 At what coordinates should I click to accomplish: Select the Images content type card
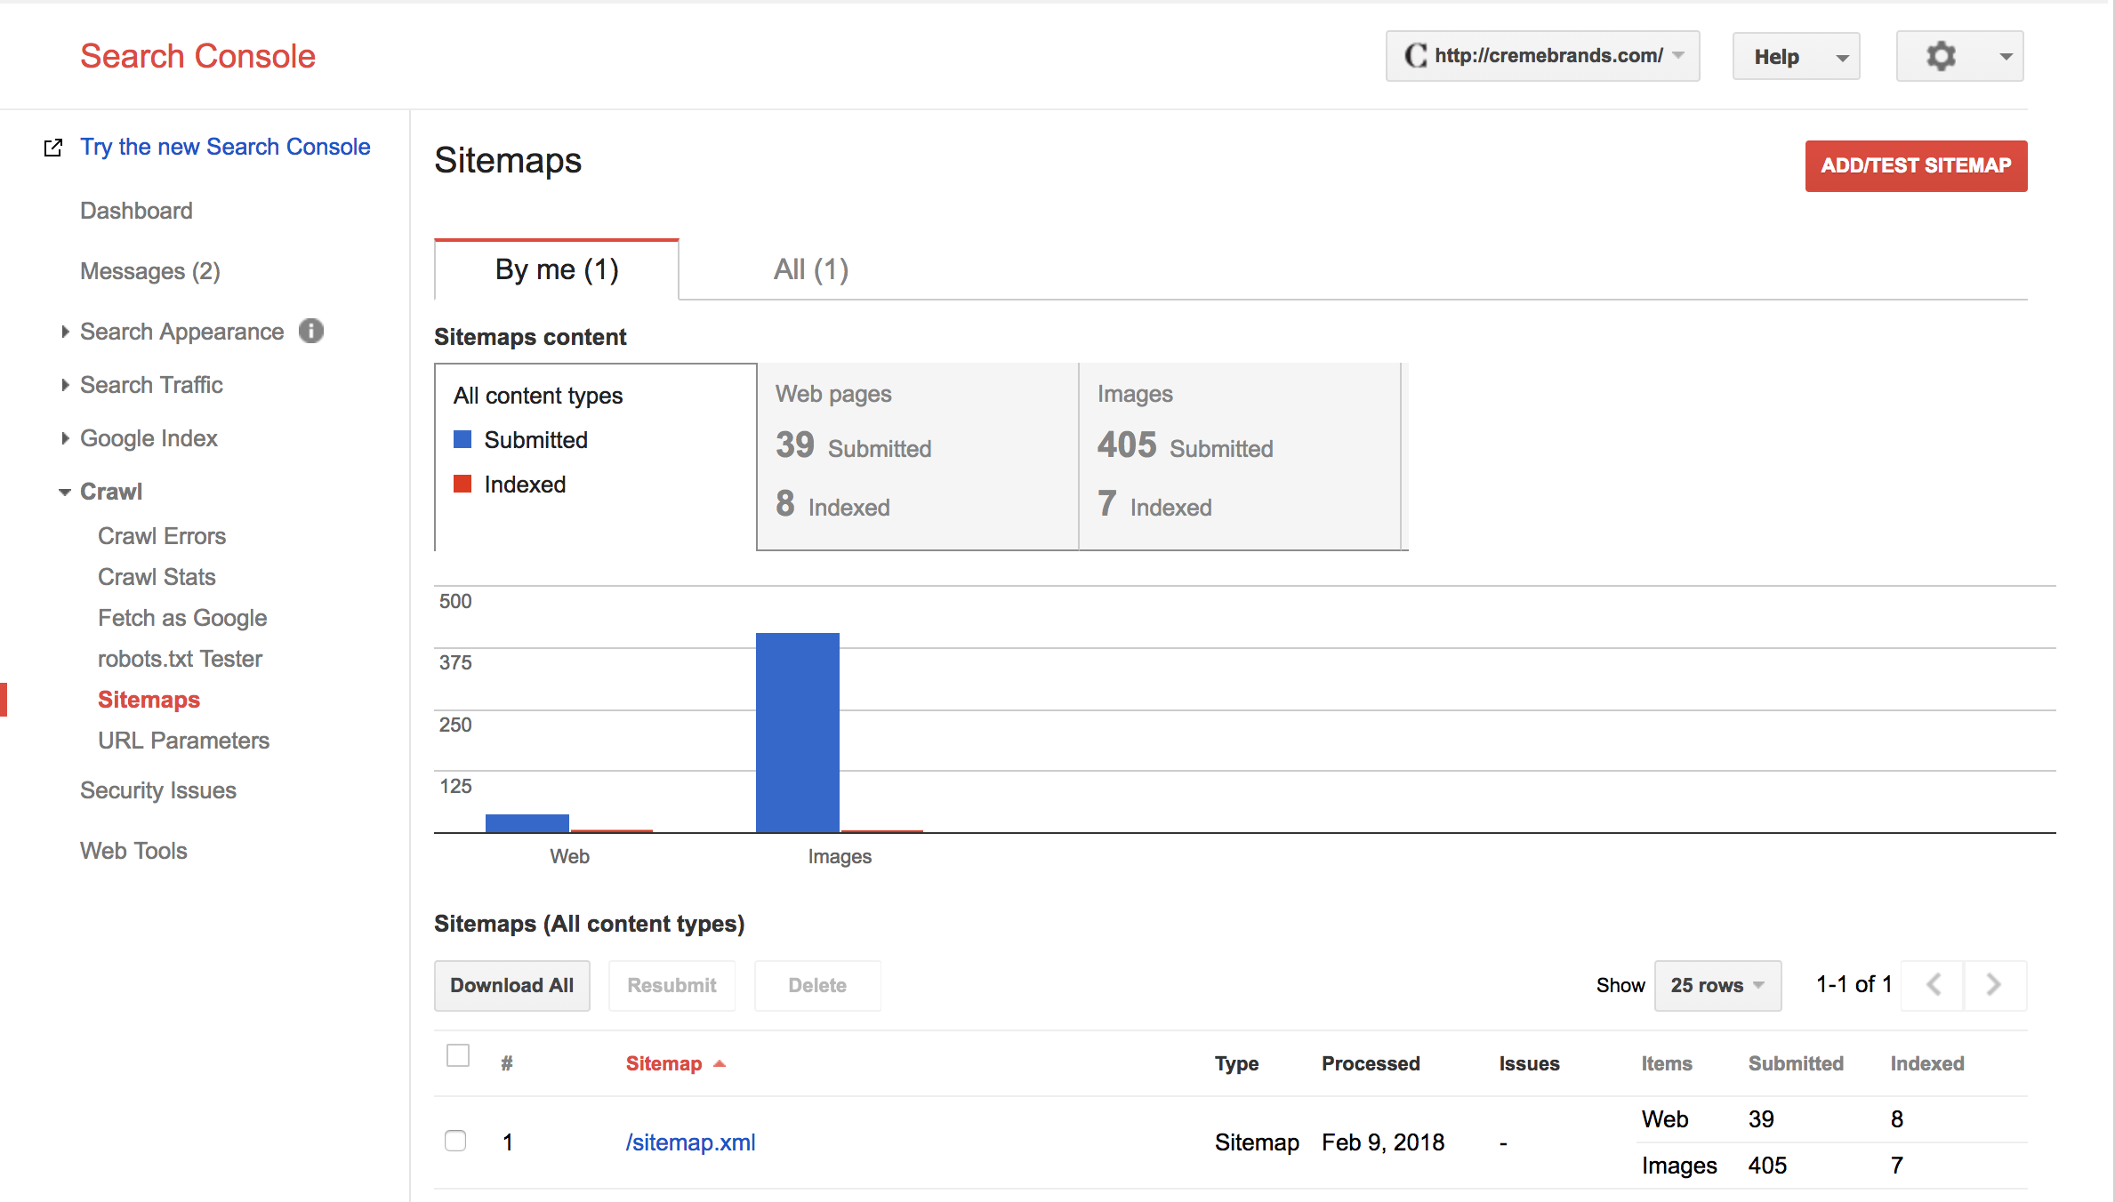[1240, 456]
